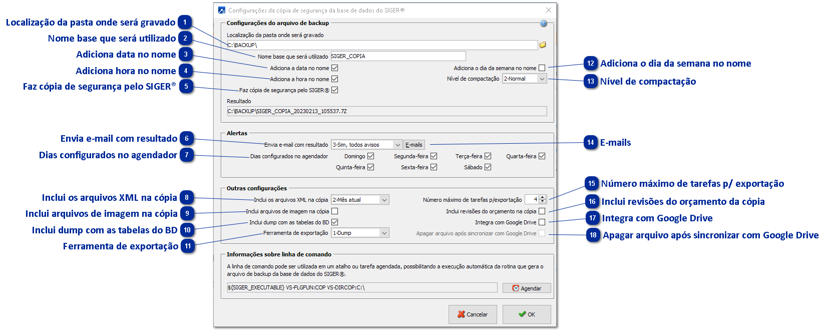Image resolution: width=827 pixels, height=335 pixels.
Task: Enable 'Adiciona o dia da semana no nome'
Action: coord(542,68)
